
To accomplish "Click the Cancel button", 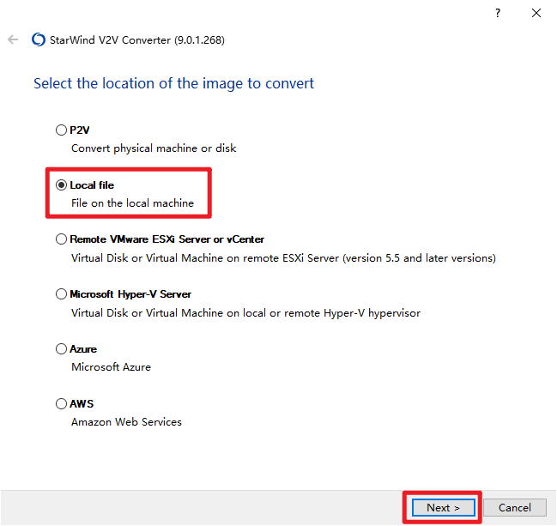I will click(x=515, y=507).
